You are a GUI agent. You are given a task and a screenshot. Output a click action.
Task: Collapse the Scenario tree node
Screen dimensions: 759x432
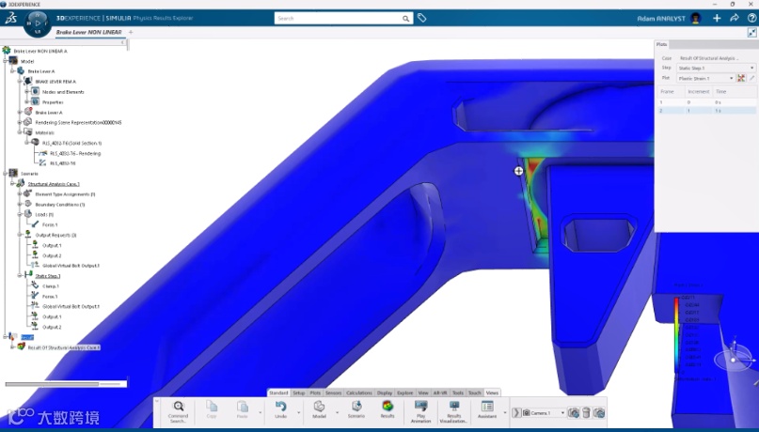click(6, 173)
